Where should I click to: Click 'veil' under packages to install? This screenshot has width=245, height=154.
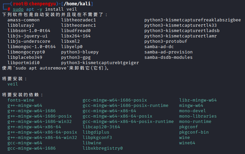pyautogui.click(x=13, y=84)
